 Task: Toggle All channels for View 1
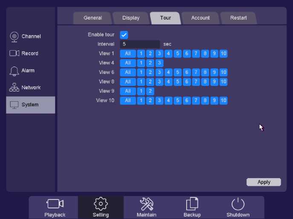pos(128,54)
